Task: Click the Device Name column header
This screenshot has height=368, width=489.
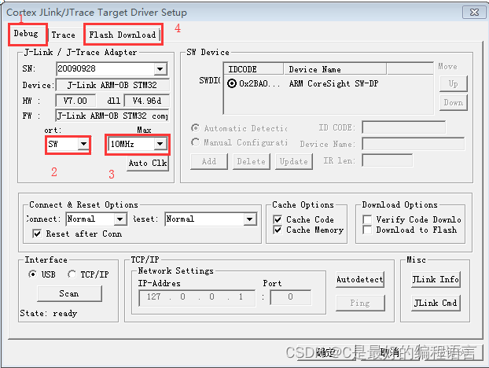Action: (x=335, y=69)
